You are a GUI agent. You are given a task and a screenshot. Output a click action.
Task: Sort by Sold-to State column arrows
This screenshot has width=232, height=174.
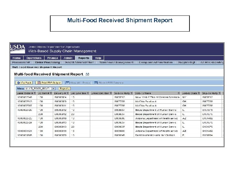tap(199, 93)
